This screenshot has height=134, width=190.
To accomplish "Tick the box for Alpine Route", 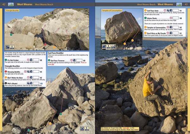I will tap(176, 18).
